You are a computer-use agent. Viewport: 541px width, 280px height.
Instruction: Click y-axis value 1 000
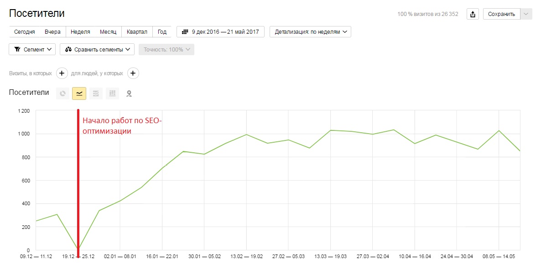(24, 134)
